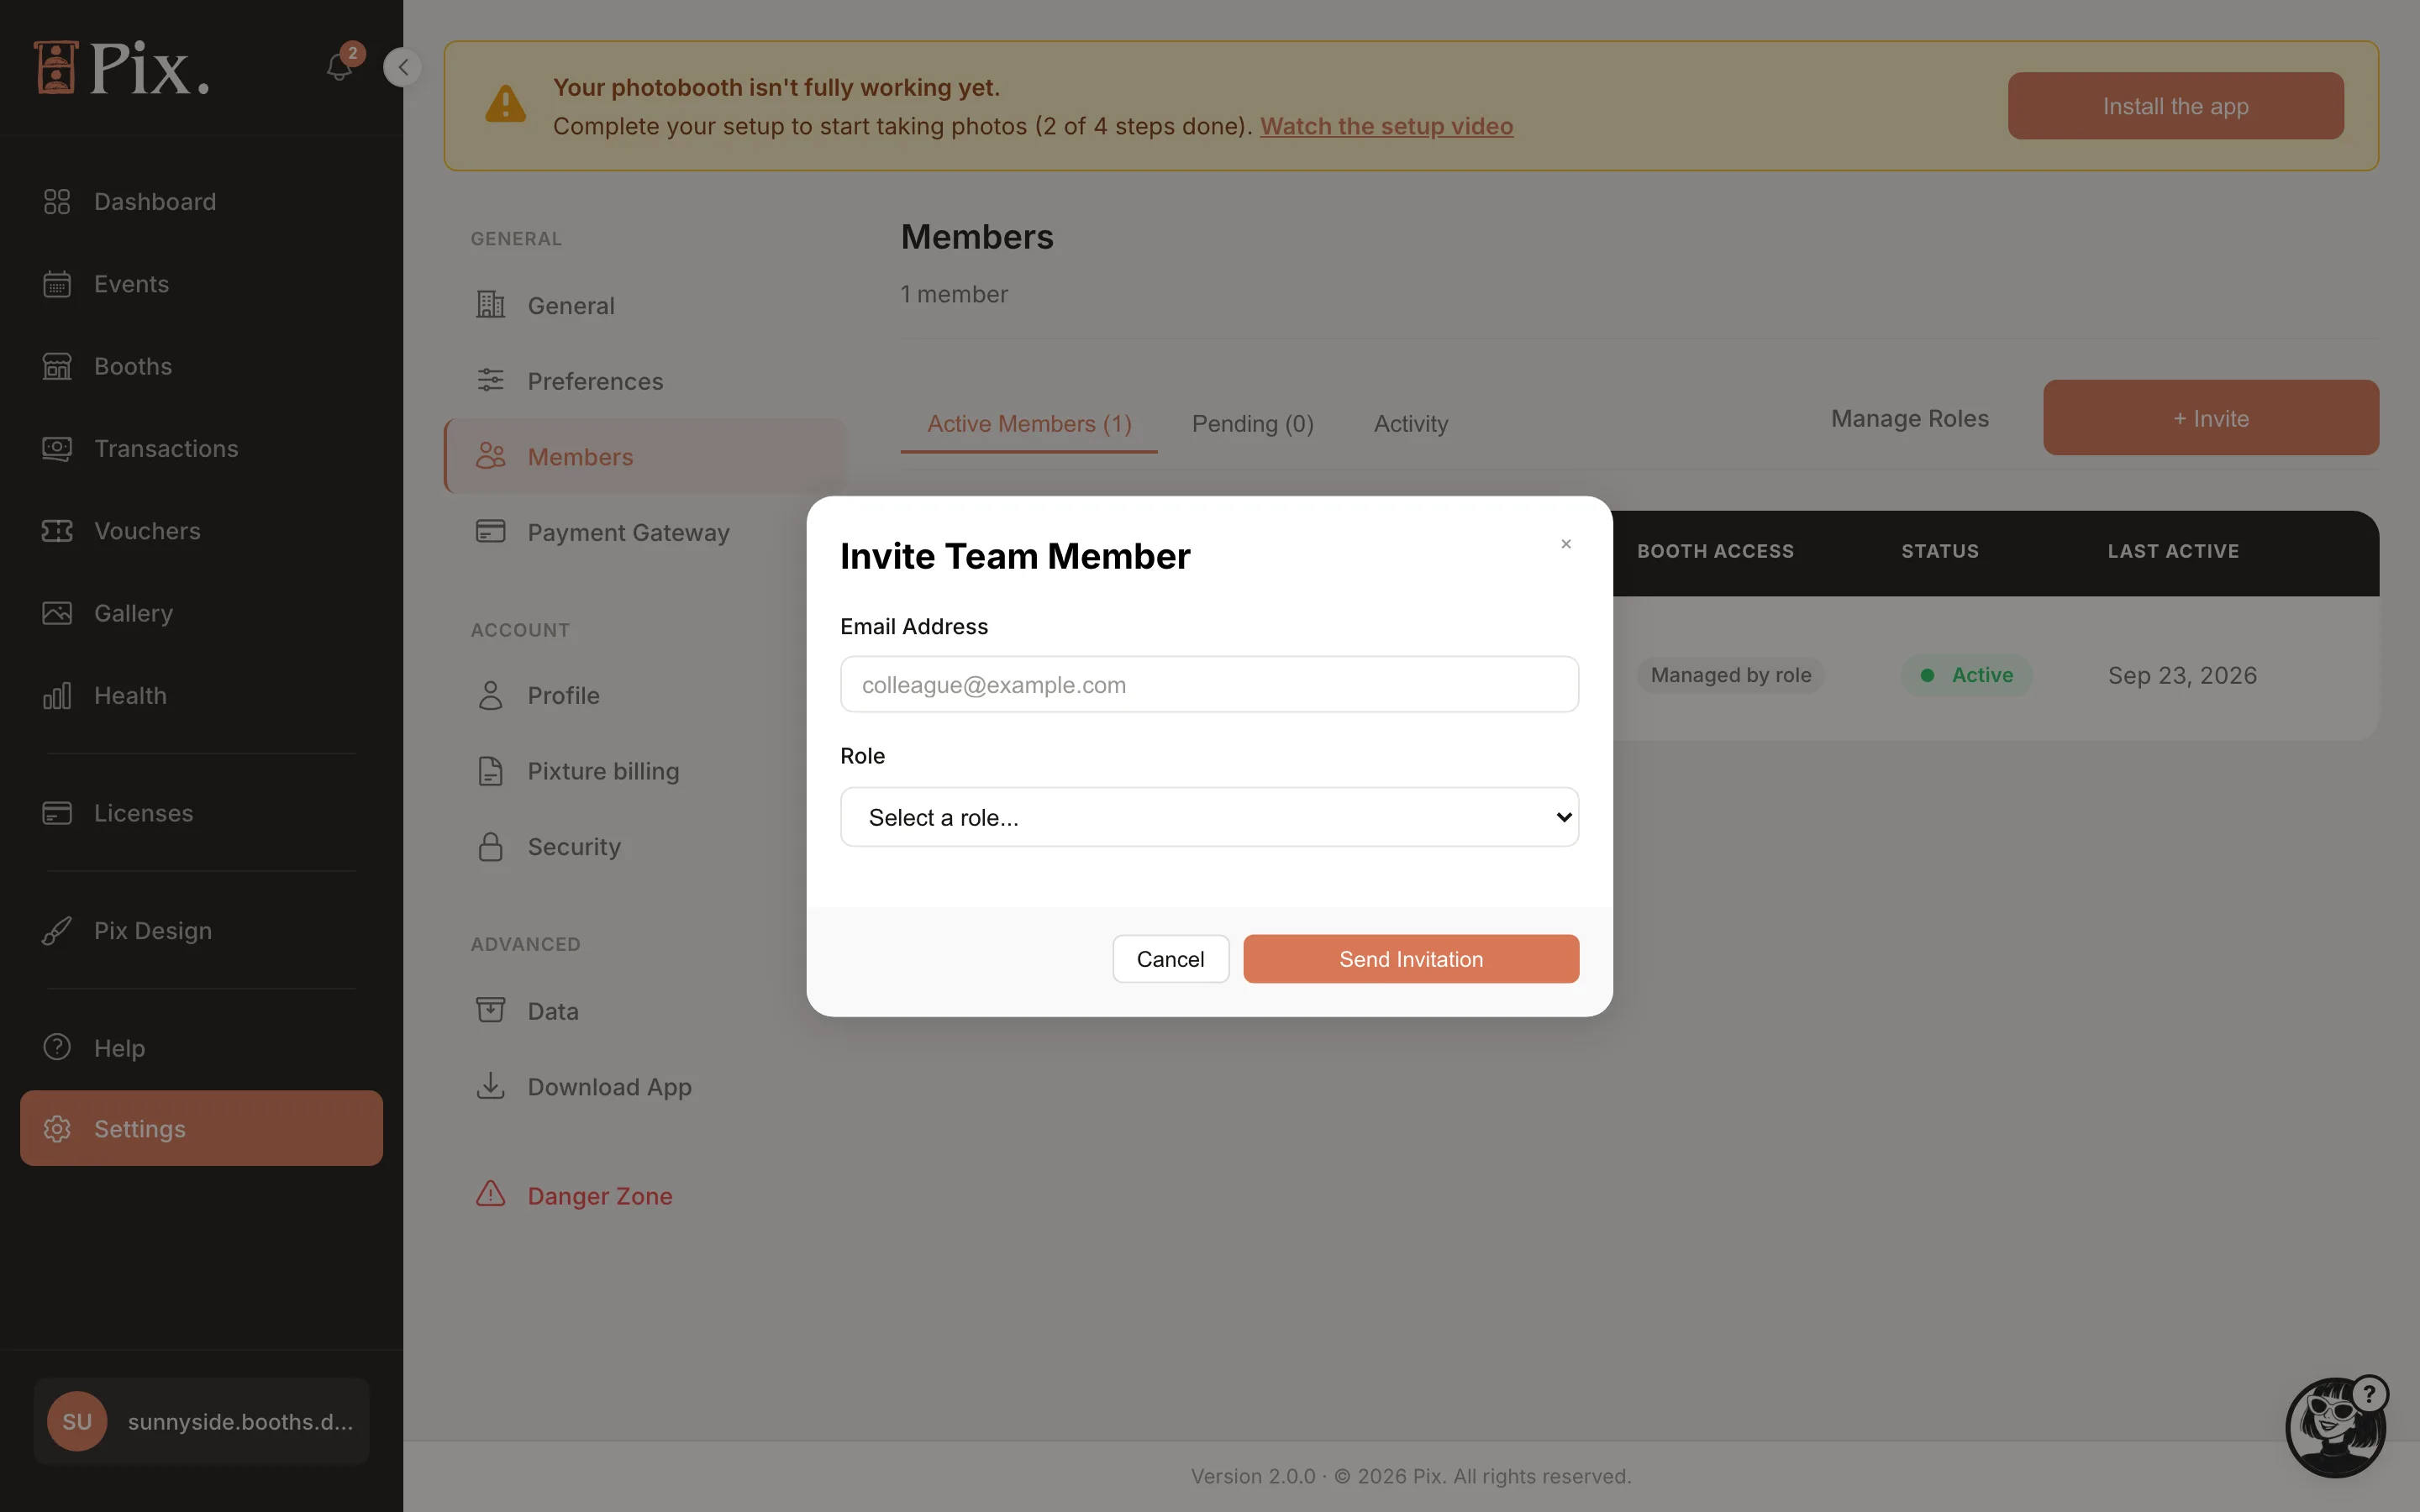Switch to the Pending (0) tab
Viewport: 2420px width, 1512px height.
(1252, 424)
